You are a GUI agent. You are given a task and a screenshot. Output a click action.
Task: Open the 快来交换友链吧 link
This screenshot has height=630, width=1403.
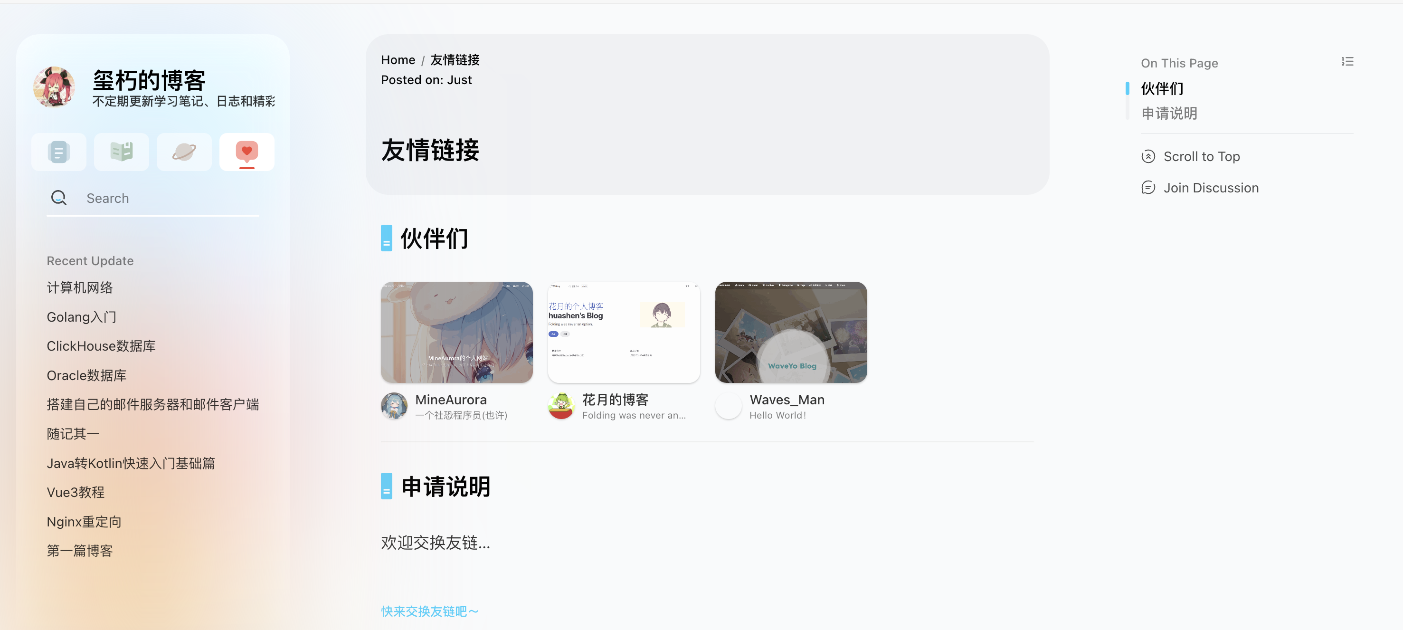(429, 611)
